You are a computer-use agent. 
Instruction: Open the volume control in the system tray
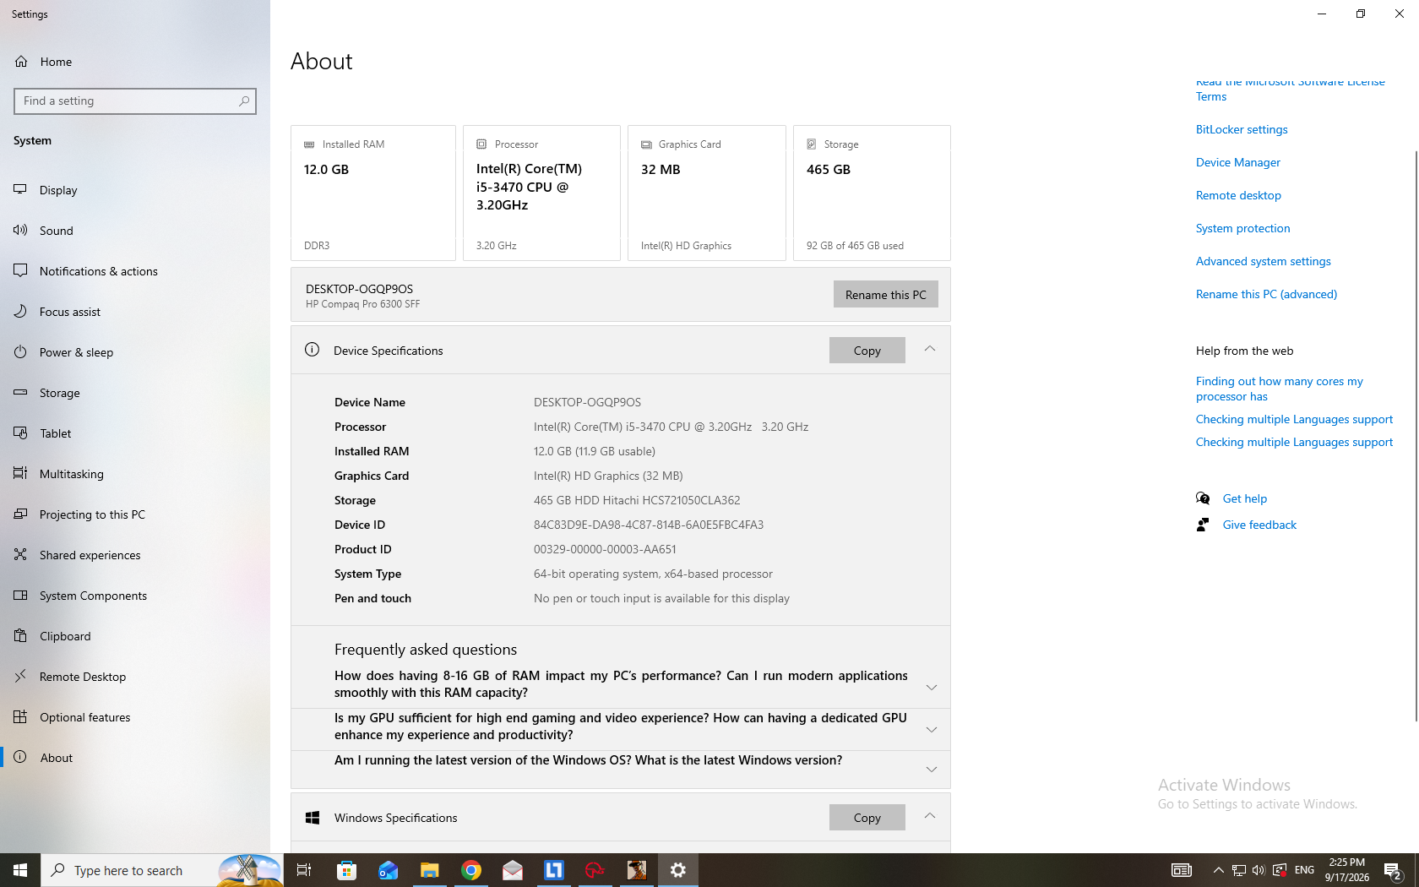click(1259, 870)
